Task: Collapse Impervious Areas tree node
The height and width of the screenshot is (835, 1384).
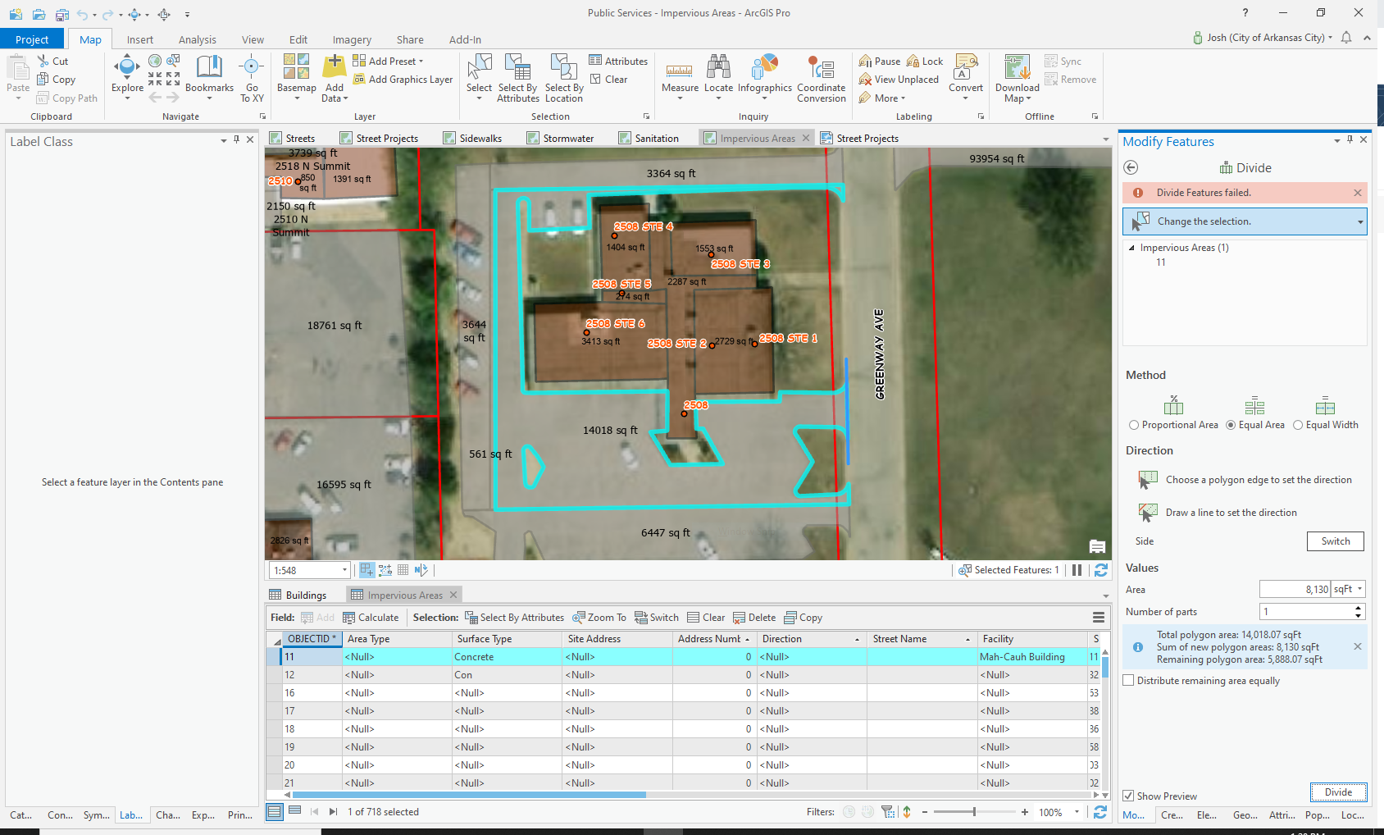Action: (1131, 248)
